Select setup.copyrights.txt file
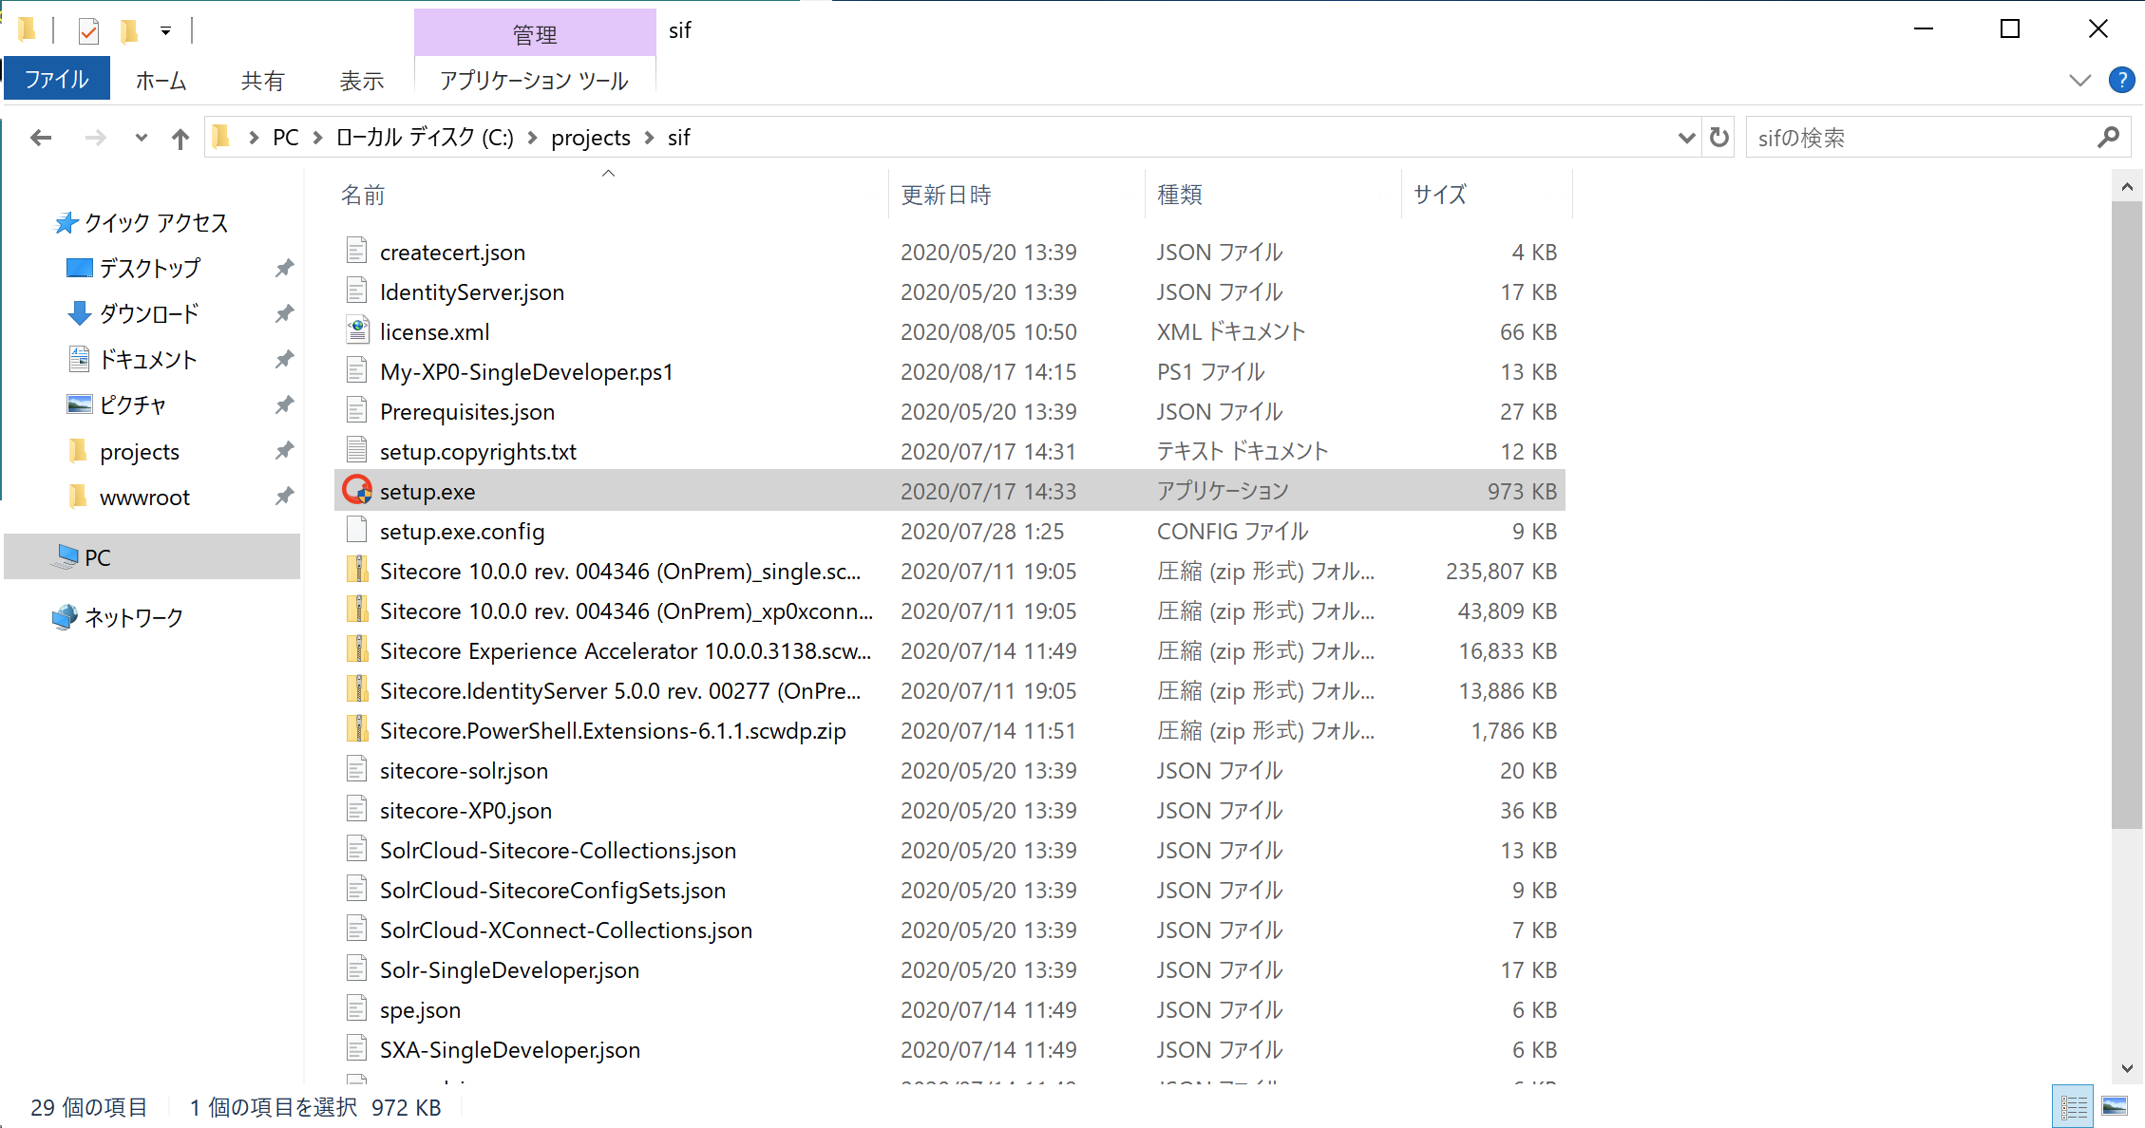The width and height of the screenshot is (2145, 1128). (478, 451)
